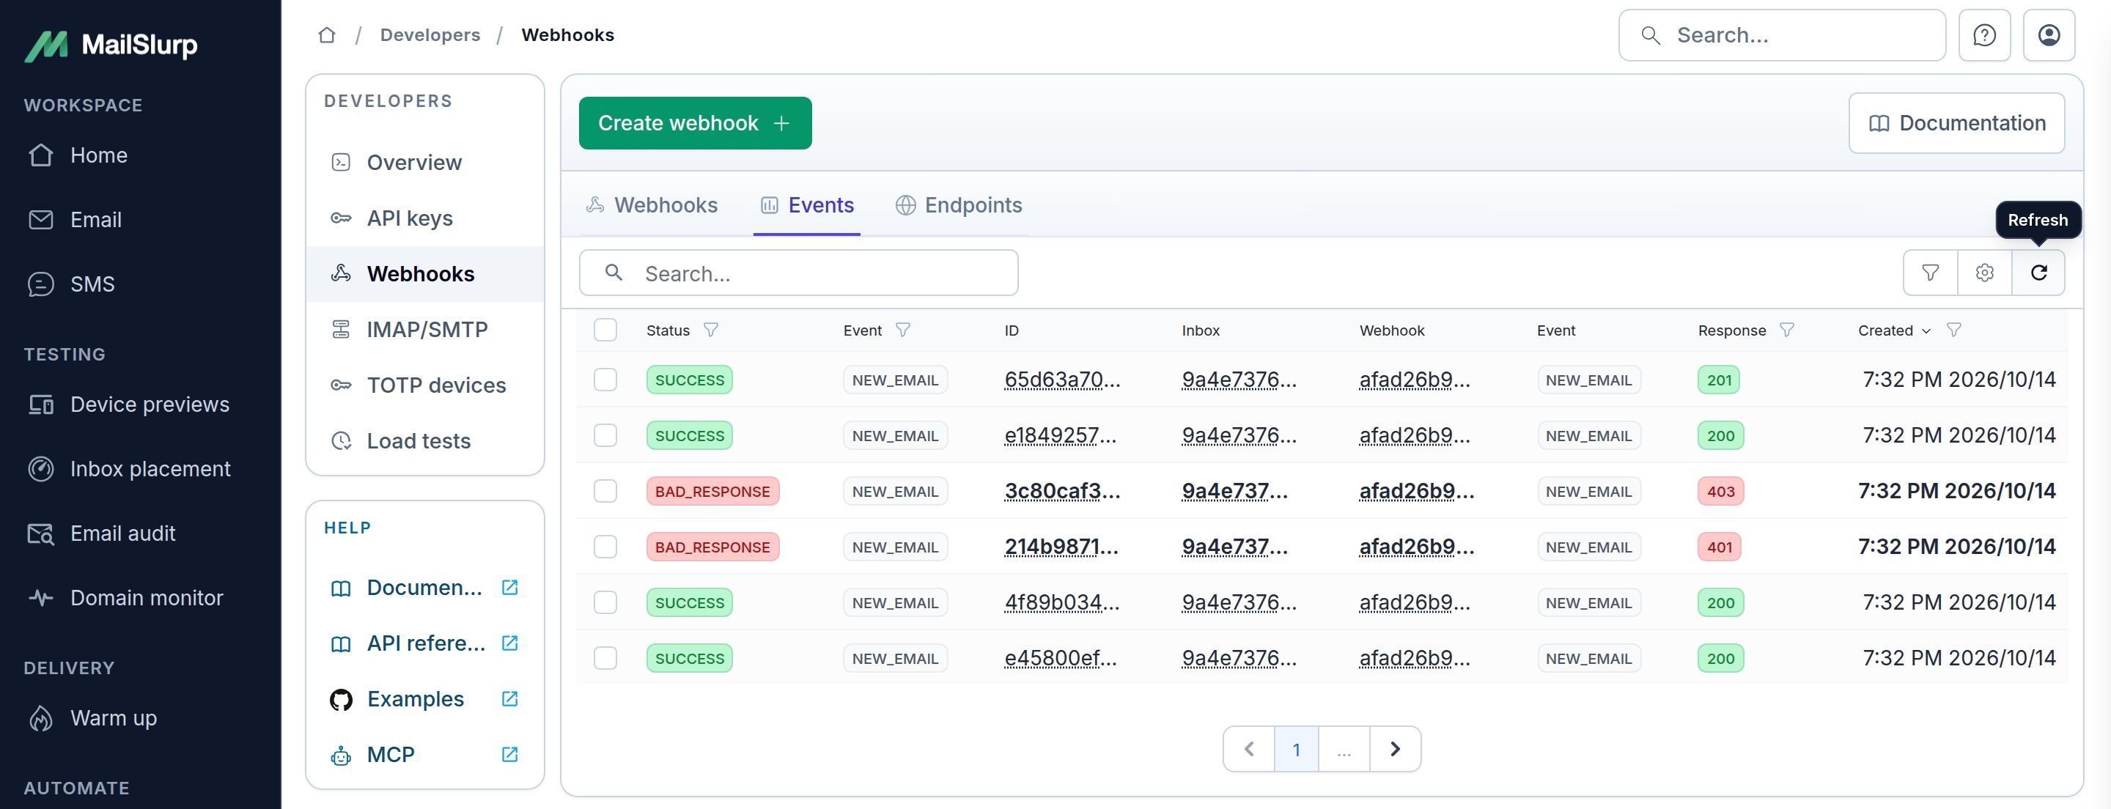The width and height of the screenshot is (2111, 809).
Task: Toggle Created column sort chevron
Action: point(1926,330)
